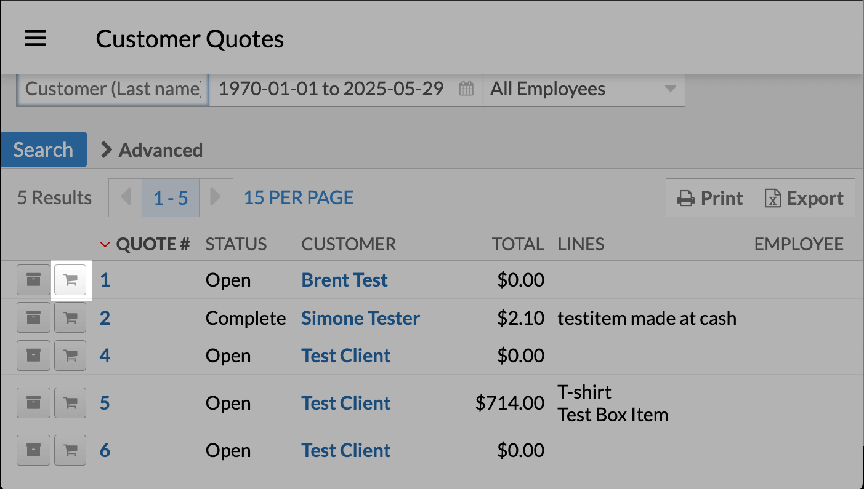Sort by the STATUS column header
The height and width of the screenshot is (489, 864).
click(x=236, y=244)
